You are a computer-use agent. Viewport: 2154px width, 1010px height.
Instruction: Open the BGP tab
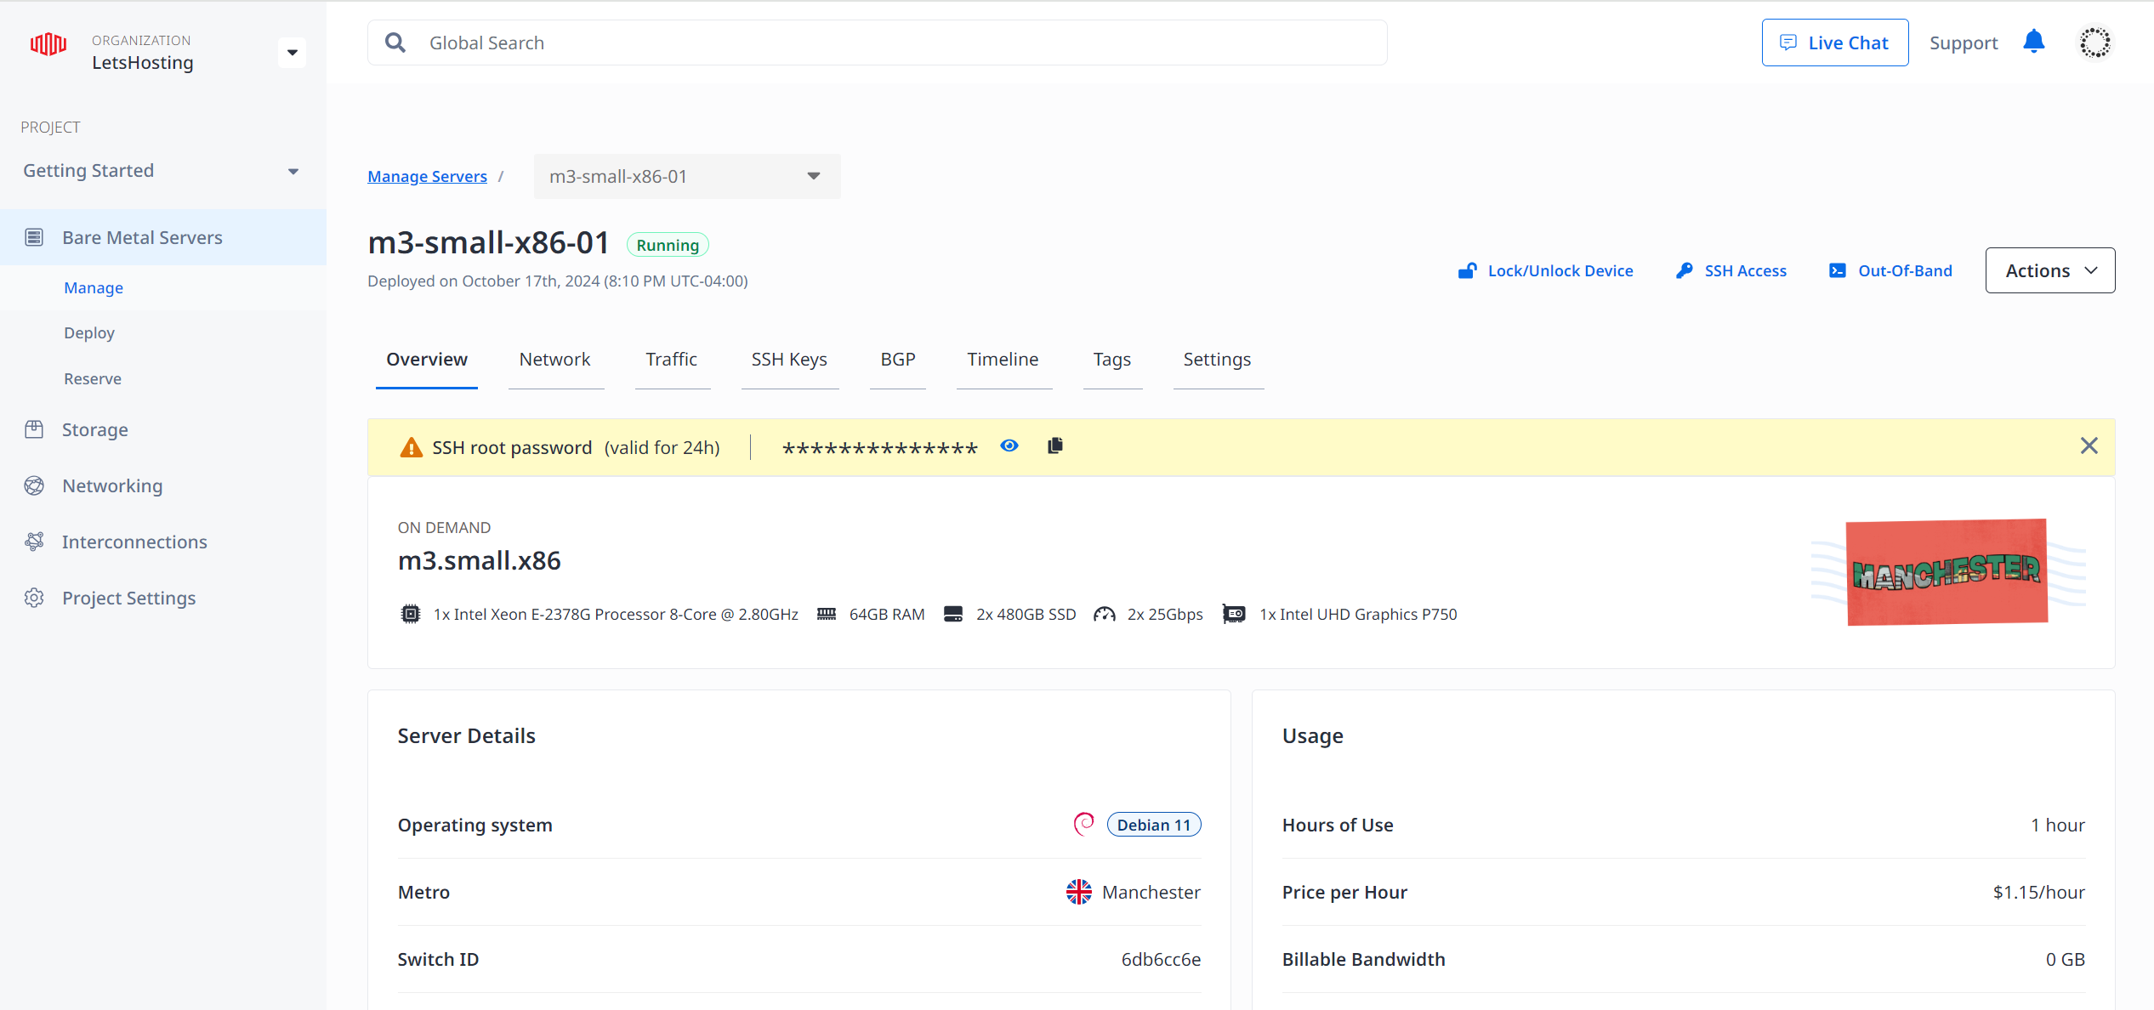pyautogui.click(x=898, y=360)
